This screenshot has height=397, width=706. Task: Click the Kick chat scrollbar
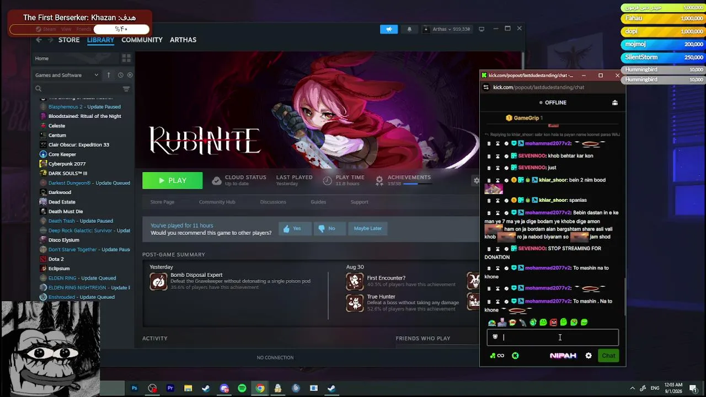624,297
